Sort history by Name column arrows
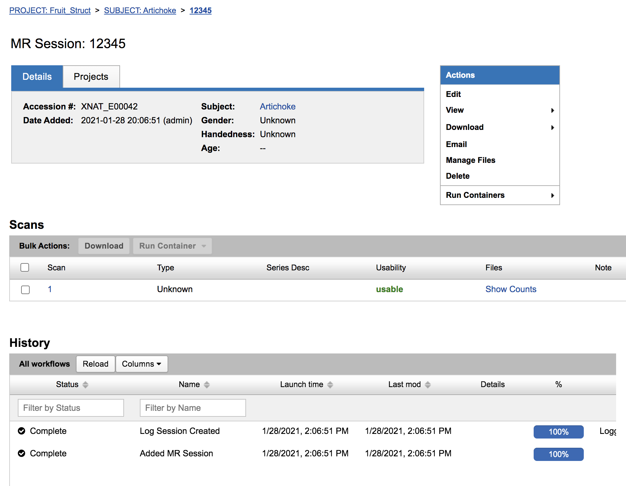Screen dimensions: 626x486 click(207, 384)
